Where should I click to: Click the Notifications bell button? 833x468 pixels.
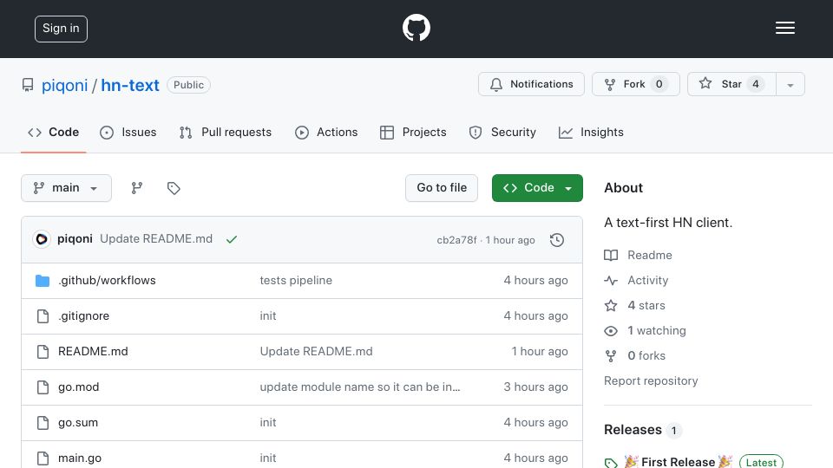531,84
